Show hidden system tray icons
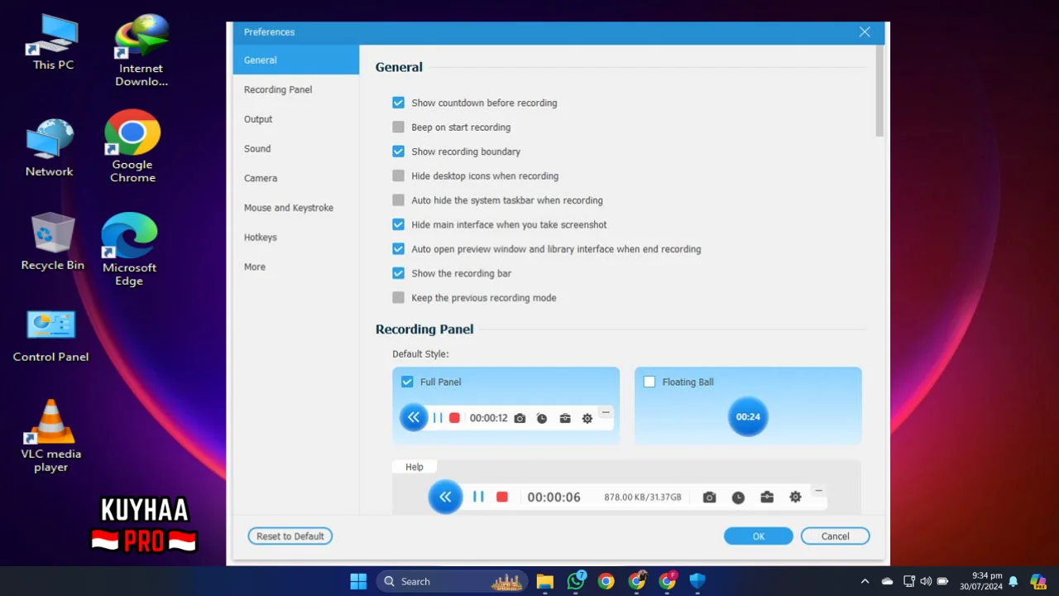This screenshot has width=1059, height=596. (865, 581)
